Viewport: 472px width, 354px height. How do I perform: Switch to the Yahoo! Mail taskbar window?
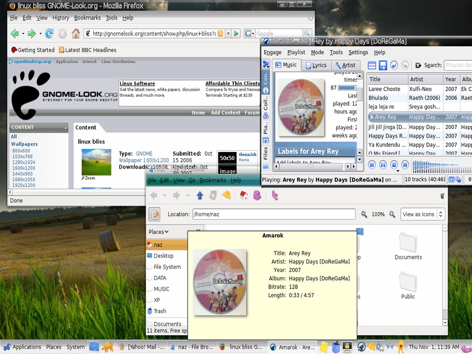141,347
